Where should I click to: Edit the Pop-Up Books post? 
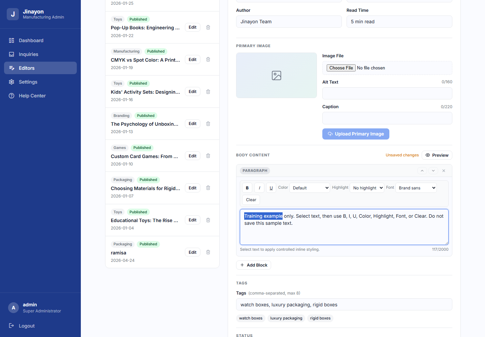click(193, 27)
